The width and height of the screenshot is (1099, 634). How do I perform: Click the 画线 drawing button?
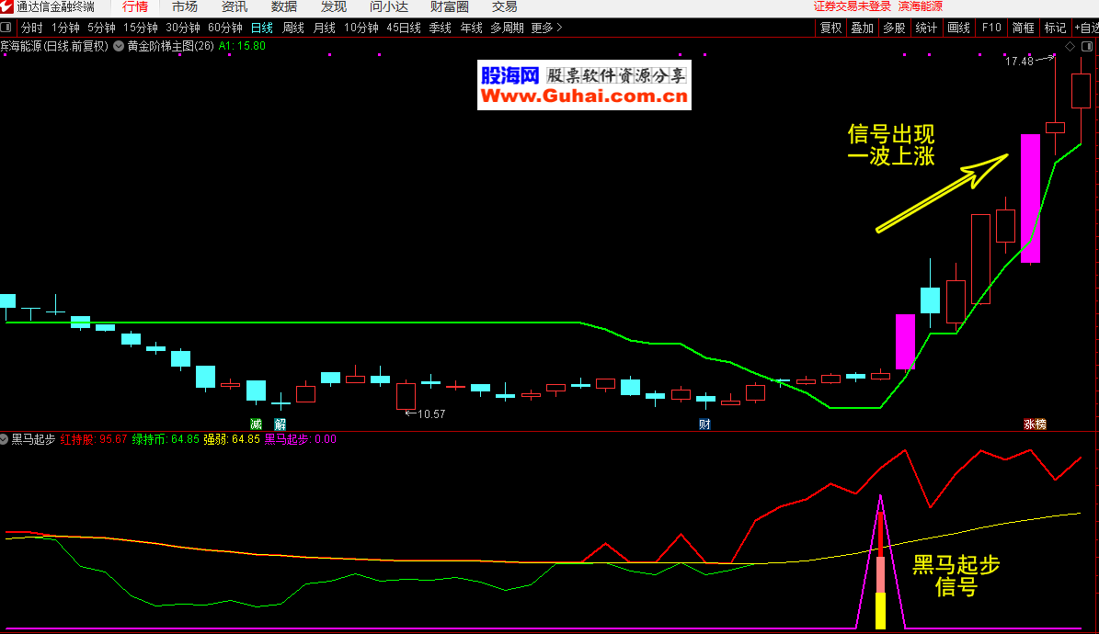[958, 28]
